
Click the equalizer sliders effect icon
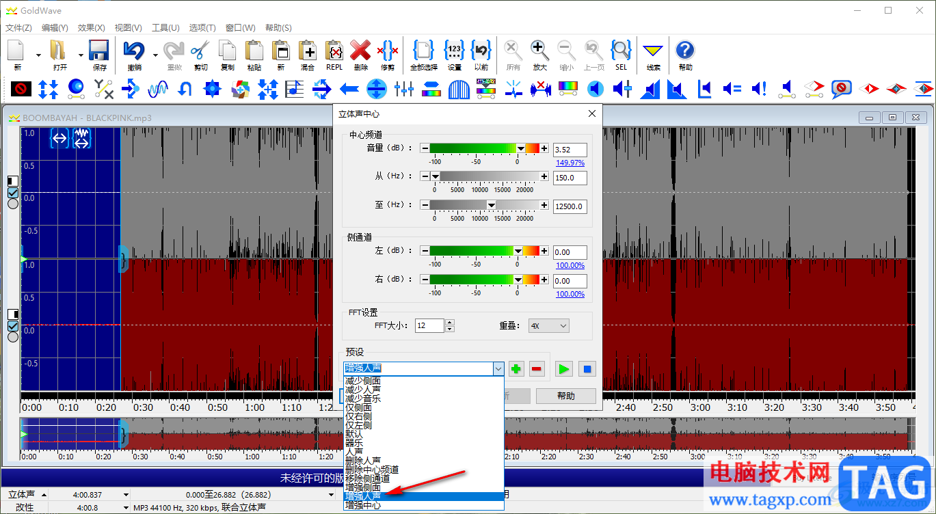pos(404,89)
